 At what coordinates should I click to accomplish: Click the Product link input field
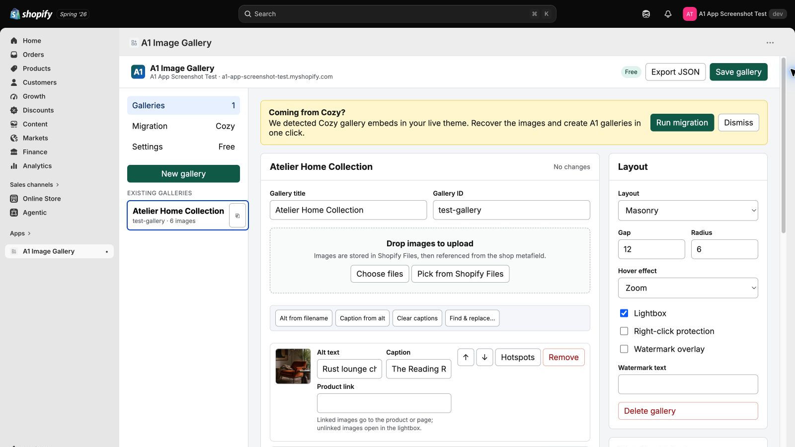(384, 403)
